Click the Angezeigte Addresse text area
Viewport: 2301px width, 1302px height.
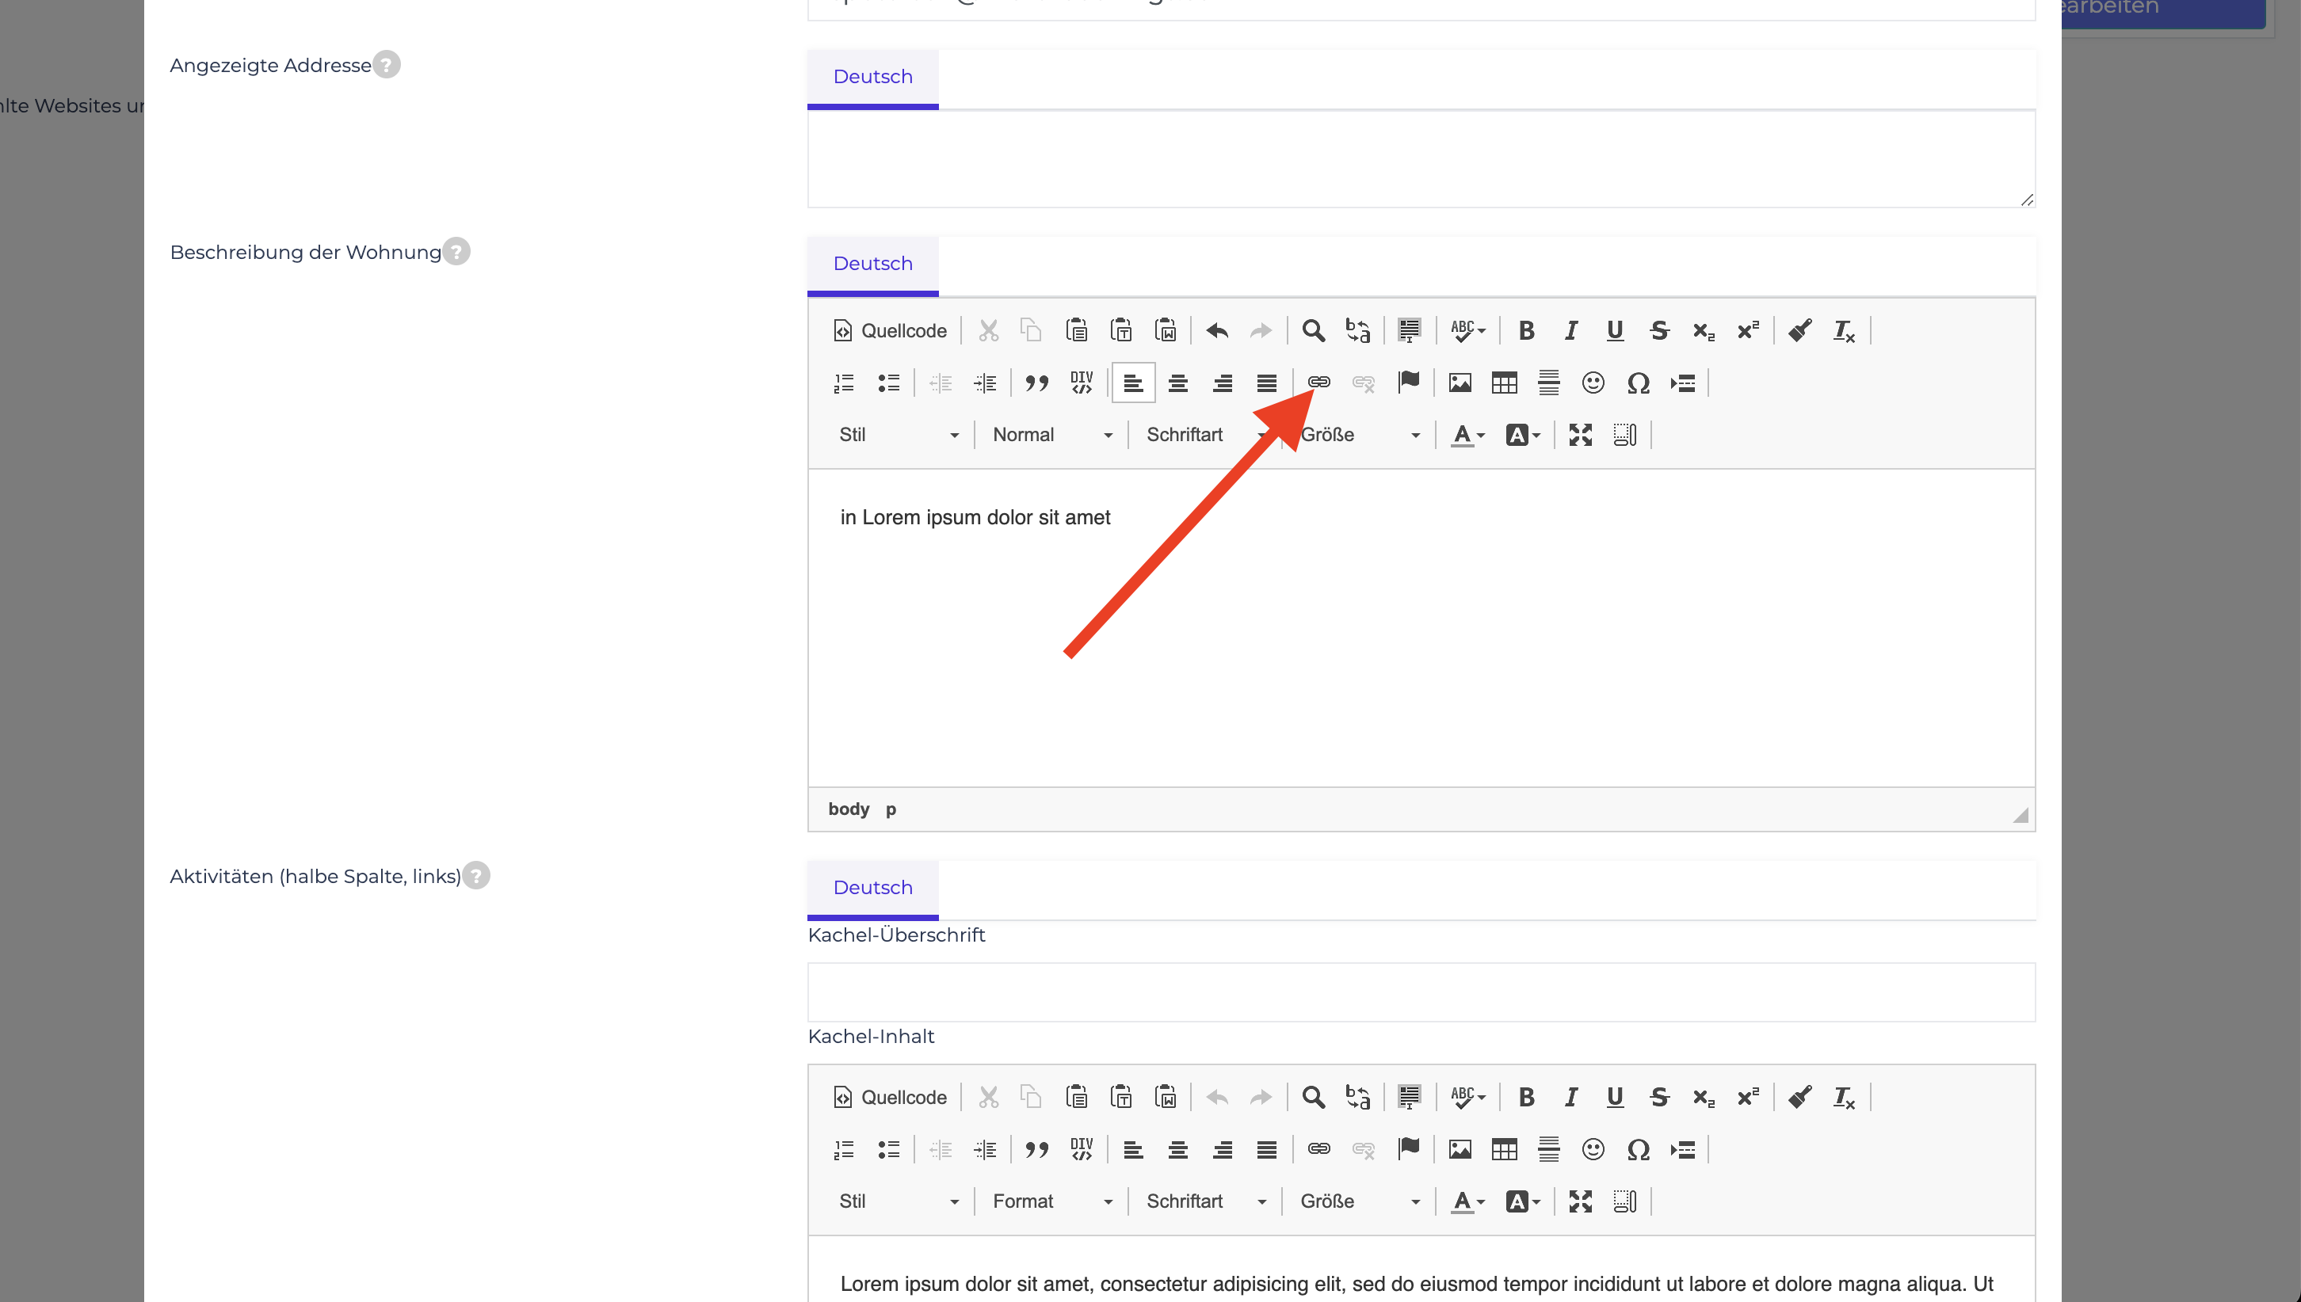[1421, 159]
